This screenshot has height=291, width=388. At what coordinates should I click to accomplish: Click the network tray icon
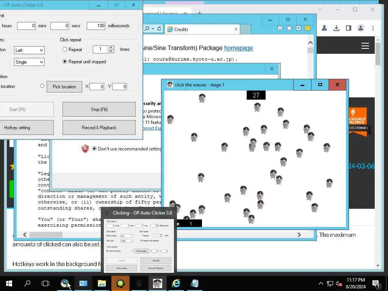(x=330, y=283)
